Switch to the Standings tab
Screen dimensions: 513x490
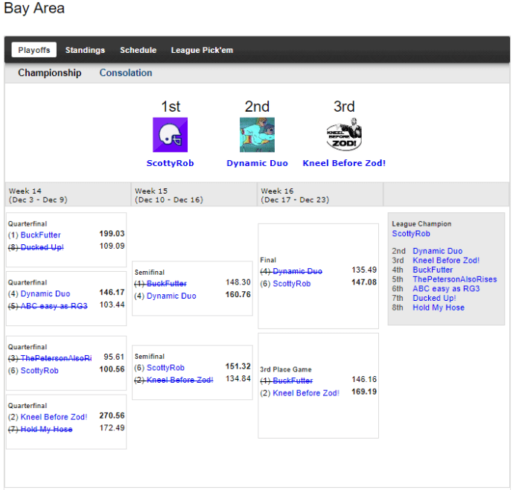(85, 50)
